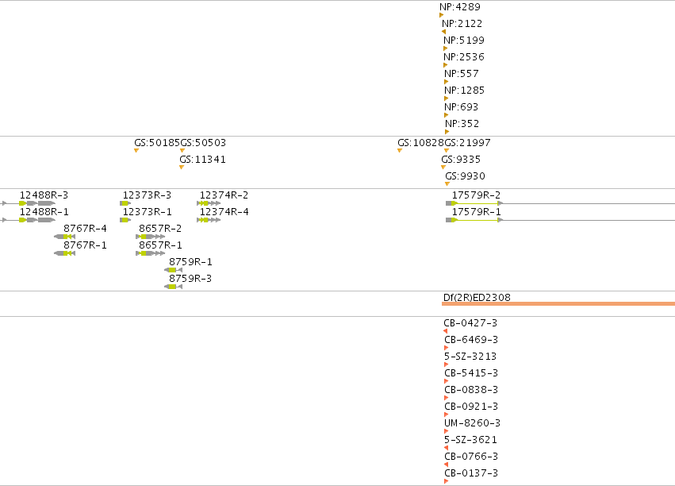Viewport: 675px width, 486px height.
Task: Select transcript label 17579R-2
Action: [x=476, y=195]
